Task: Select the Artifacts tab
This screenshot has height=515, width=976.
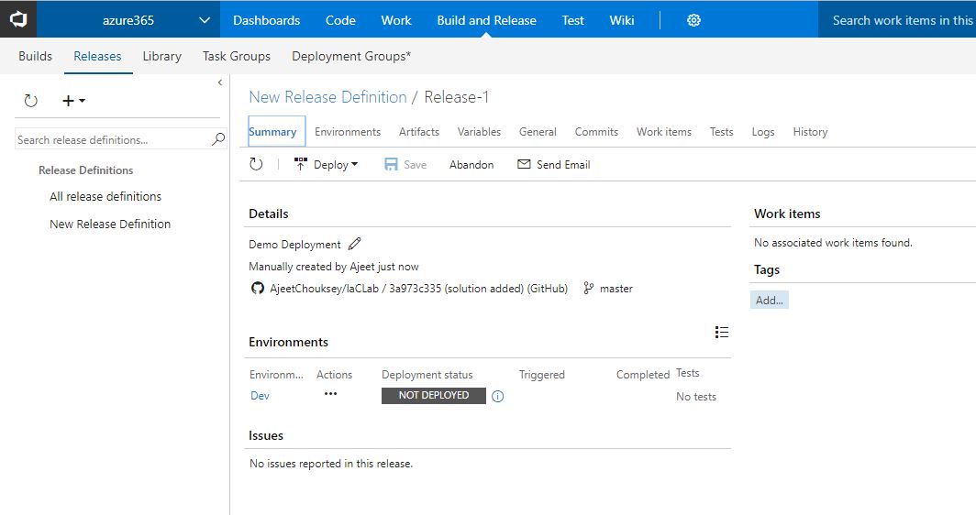Action: point(419,132)
